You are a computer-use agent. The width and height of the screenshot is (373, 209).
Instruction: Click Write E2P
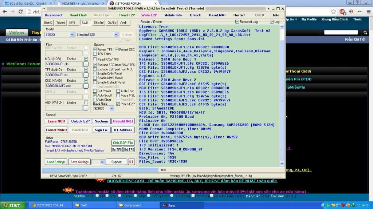pos(149,15)
